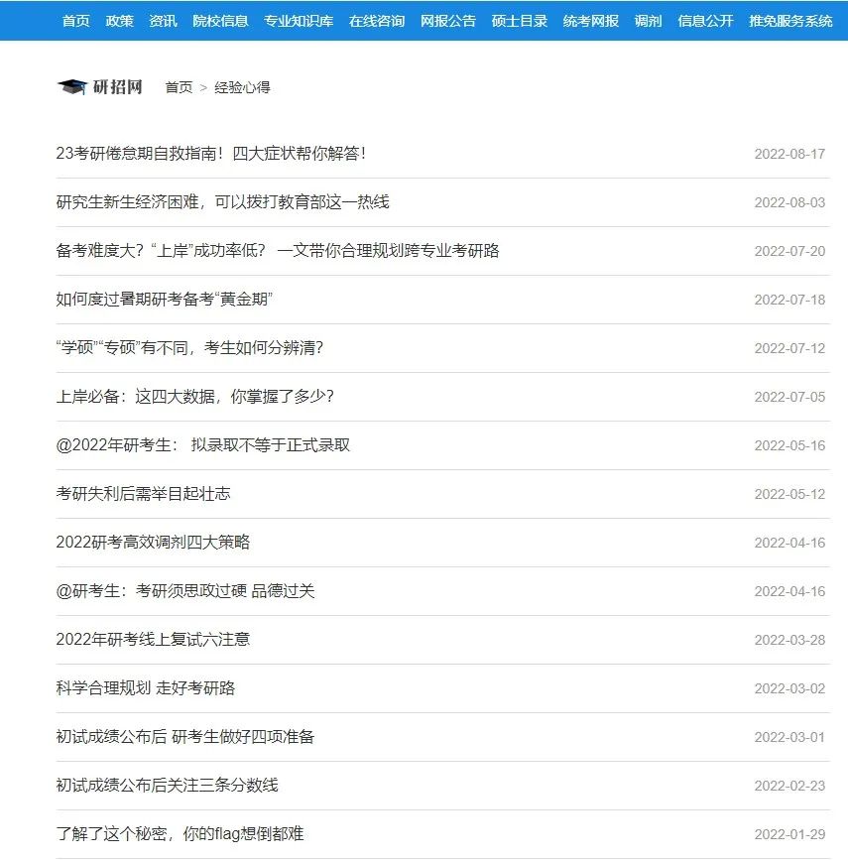Click the 首页 breadcrumb link

click(179, 87)
